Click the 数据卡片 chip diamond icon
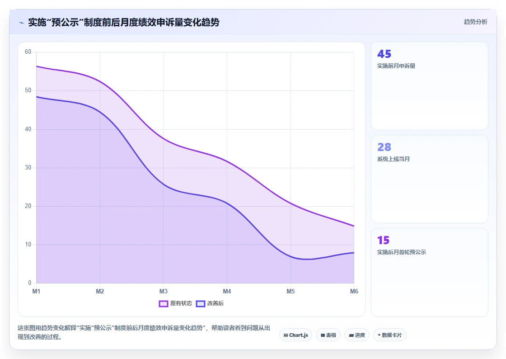 pos(379,335)
